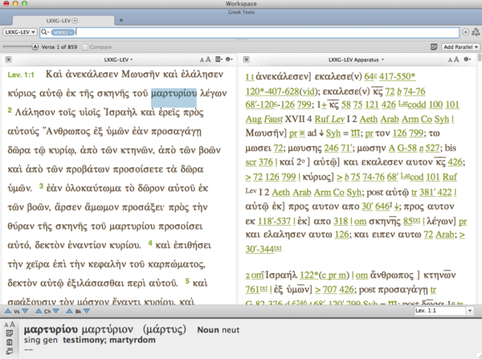Click the bottom stacked-pages icon in Instant Details
This screenshot has width=482, height=359.
tap(10, 351)
